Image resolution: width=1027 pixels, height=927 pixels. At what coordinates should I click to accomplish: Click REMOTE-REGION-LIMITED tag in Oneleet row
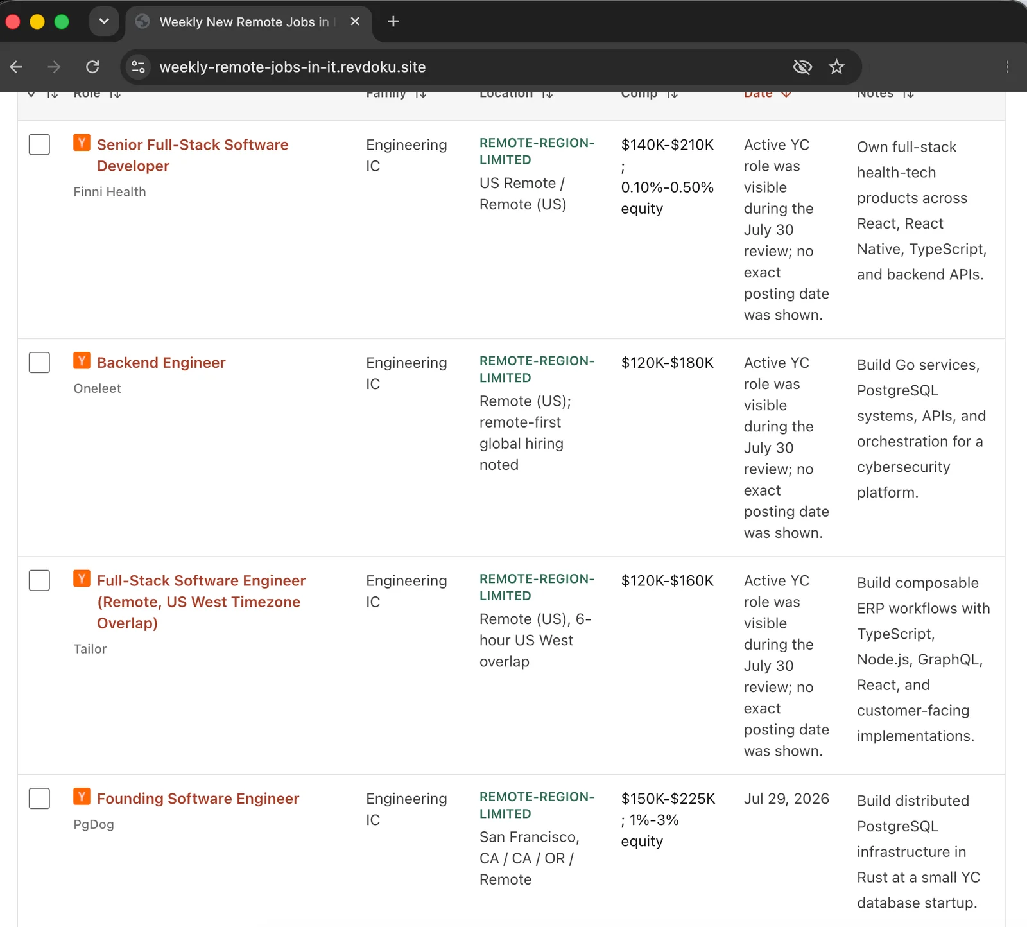pyautogui.click(x=537, y=369)
